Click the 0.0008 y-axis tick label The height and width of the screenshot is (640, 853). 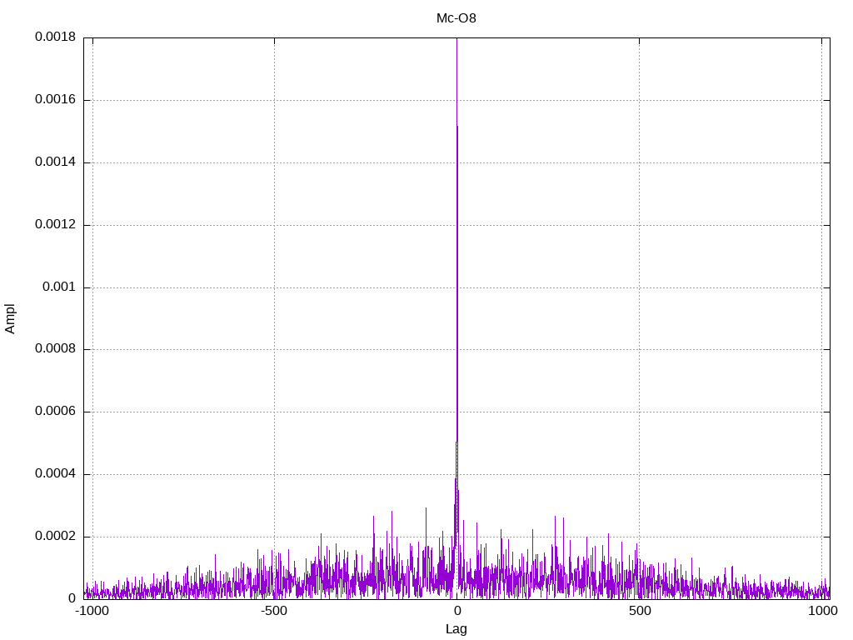[x=55, y=349]
